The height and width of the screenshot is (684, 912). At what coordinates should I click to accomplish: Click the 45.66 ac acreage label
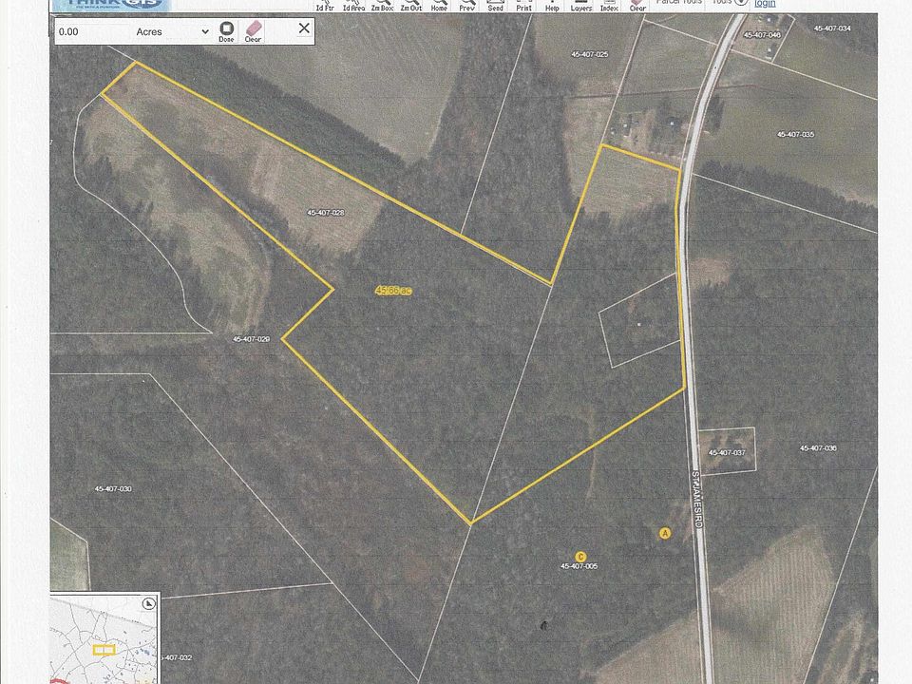click(x=393, y=291)
